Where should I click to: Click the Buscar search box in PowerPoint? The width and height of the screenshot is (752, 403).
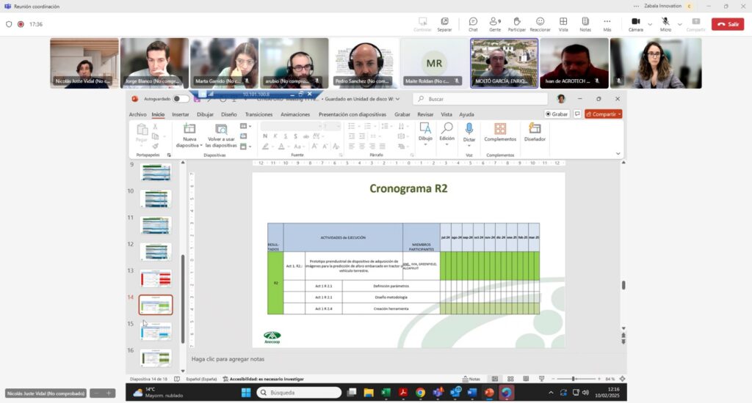click(x=480, y=99)
